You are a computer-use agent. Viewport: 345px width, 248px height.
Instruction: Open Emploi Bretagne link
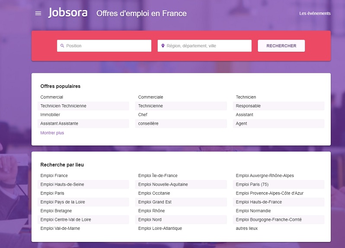point(56,211)
